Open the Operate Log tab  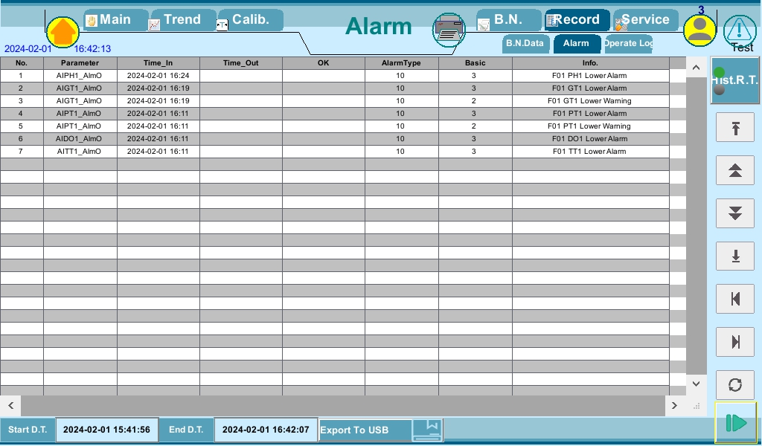click(x=628, y=44)
